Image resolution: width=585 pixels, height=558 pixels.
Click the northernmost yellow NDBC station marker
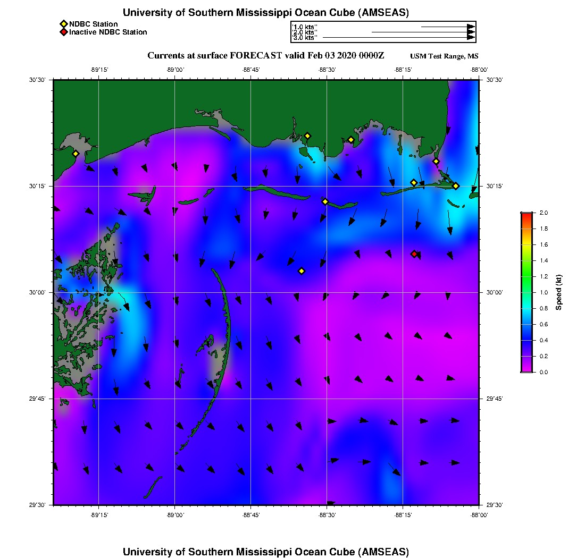tap(307, 136)
